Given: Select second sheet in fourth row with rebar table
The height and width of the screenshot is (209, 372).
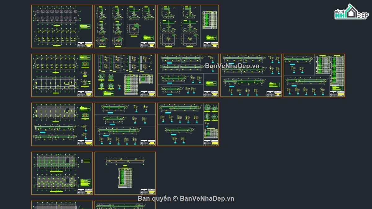Looking at the screenshot, I should [125, 173].
